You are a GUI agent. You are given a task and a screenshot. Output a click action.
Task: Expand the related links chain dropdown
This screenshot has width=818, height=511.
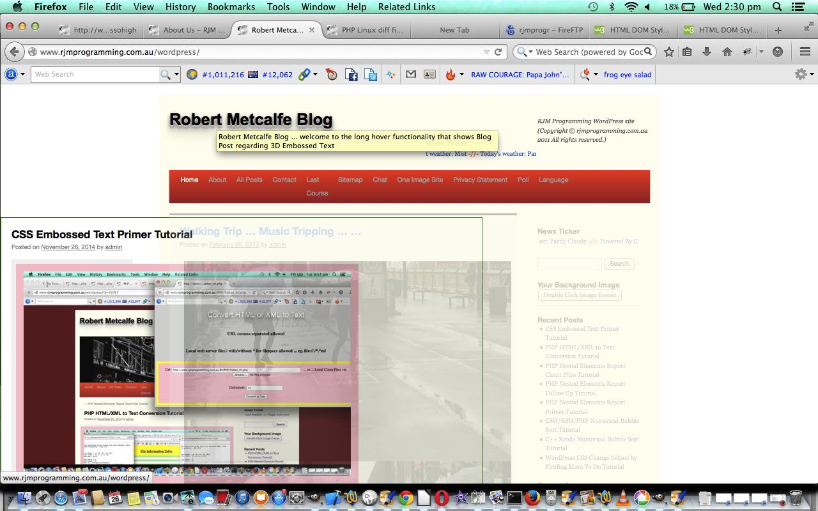pyautogui.click(x=316, y=75)
